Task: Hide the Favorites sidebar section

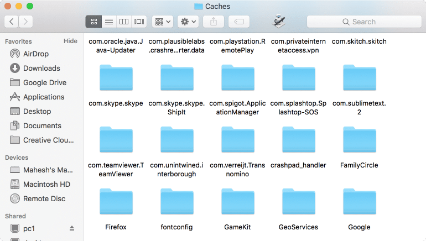Action: pyautogui.click(x=70, y=41)
